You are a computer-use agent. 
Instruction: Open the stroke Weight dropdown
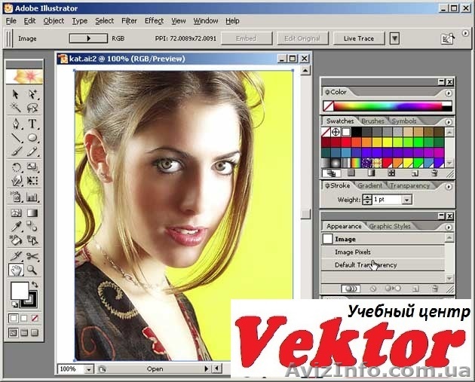tap(406, 200)
